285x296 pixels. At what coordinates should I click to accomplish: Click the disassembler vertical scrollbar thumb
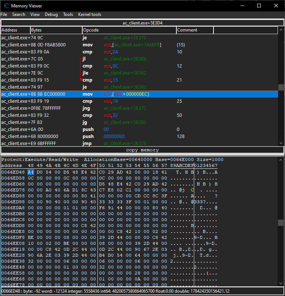281,87
